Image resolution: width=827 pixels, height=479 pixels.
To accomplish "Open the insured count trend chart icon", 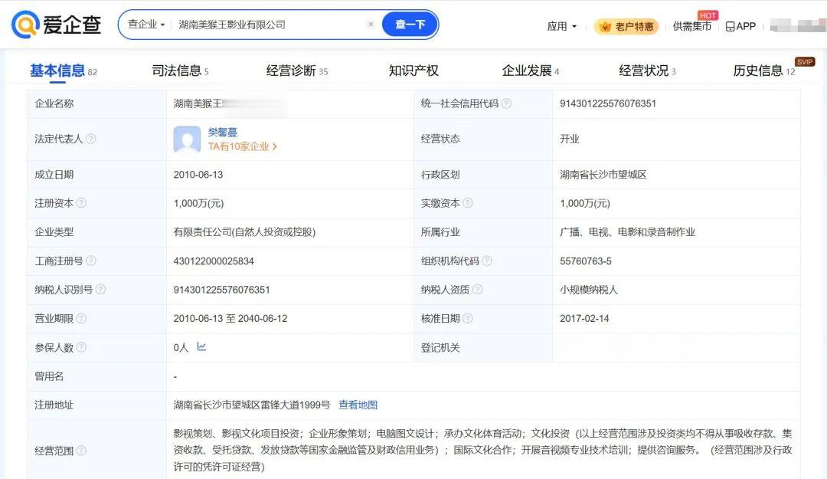I will tap(201, 347).
